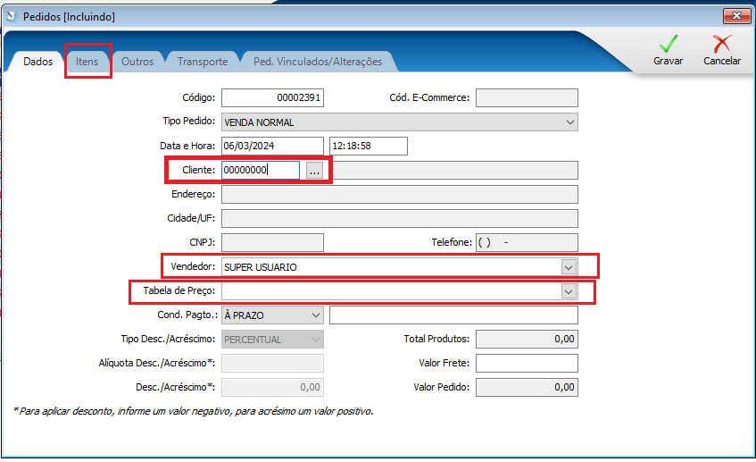Open the Outros tab
The height and width of the screenshot is (462, 756).
137,62
